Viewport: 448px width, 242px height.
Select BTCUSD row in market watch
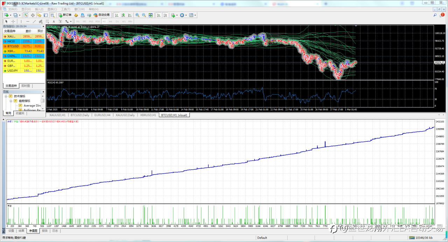[13, 46]
